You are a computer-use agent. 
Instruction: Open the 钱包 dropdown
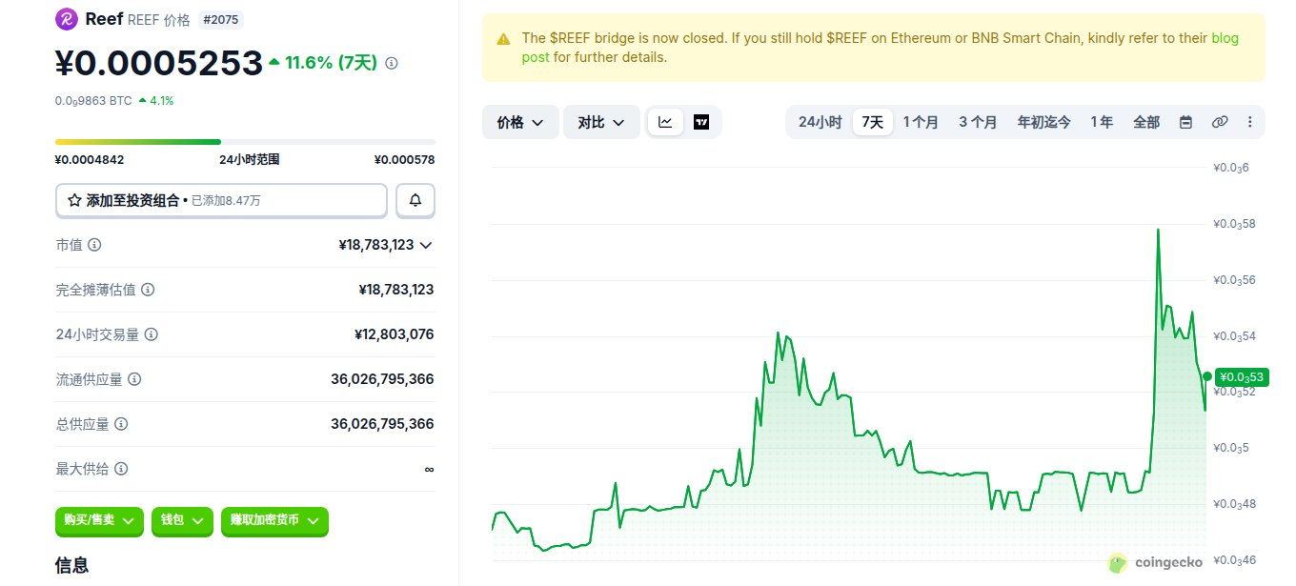[x=182, y=520]
